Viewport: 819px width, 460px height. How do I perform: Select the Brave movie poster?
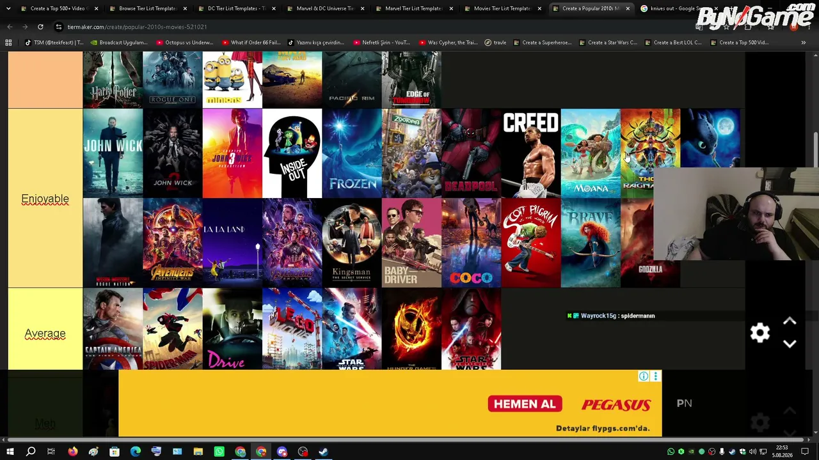coord(591,243)
